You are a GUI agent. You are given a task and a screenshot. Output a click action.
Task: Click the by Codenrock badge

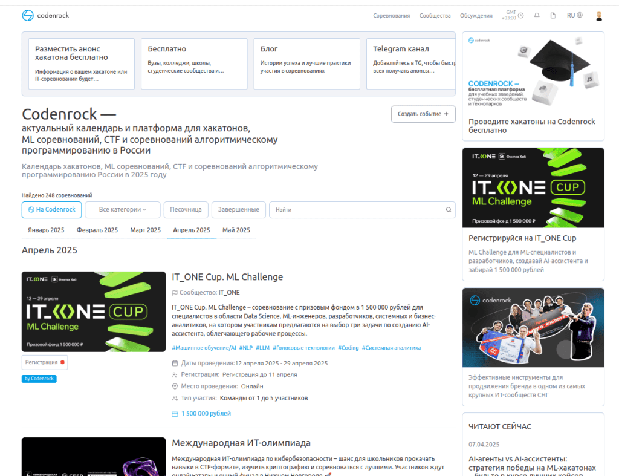coord(39,379)
